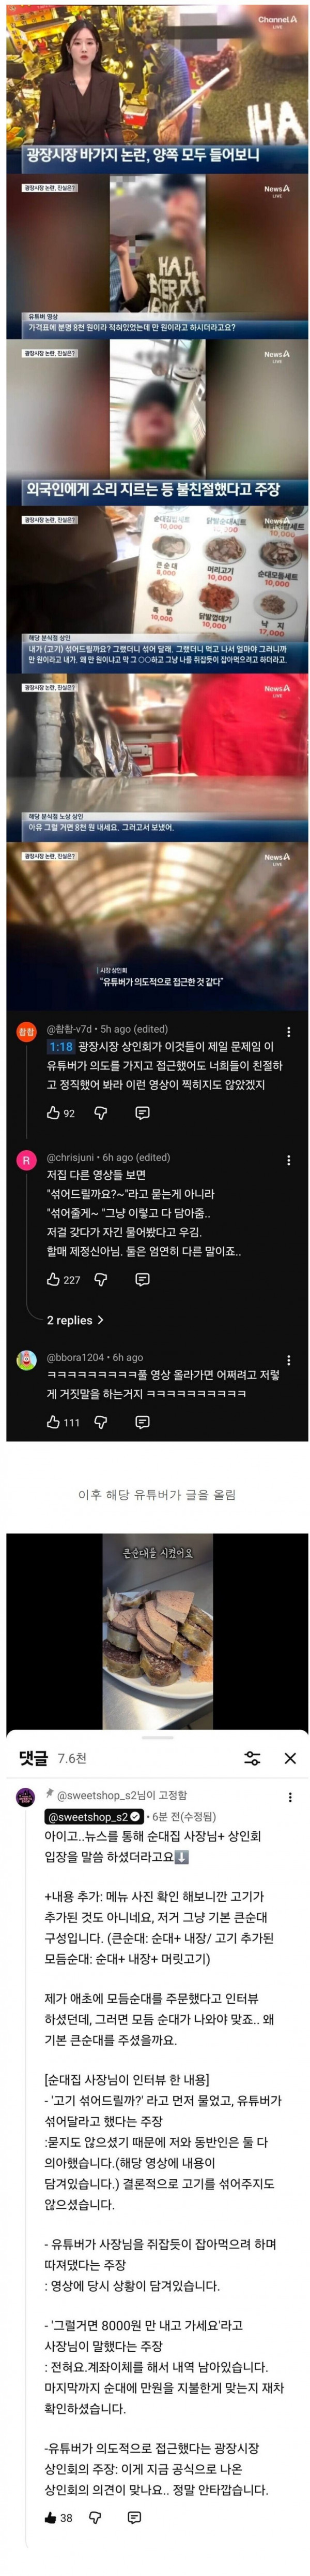Open options menu for @참참-v7d comment
Image resolution: width=310 pixels, height=2576 pixels.
pyautogui.click(x=289, y=1031)
